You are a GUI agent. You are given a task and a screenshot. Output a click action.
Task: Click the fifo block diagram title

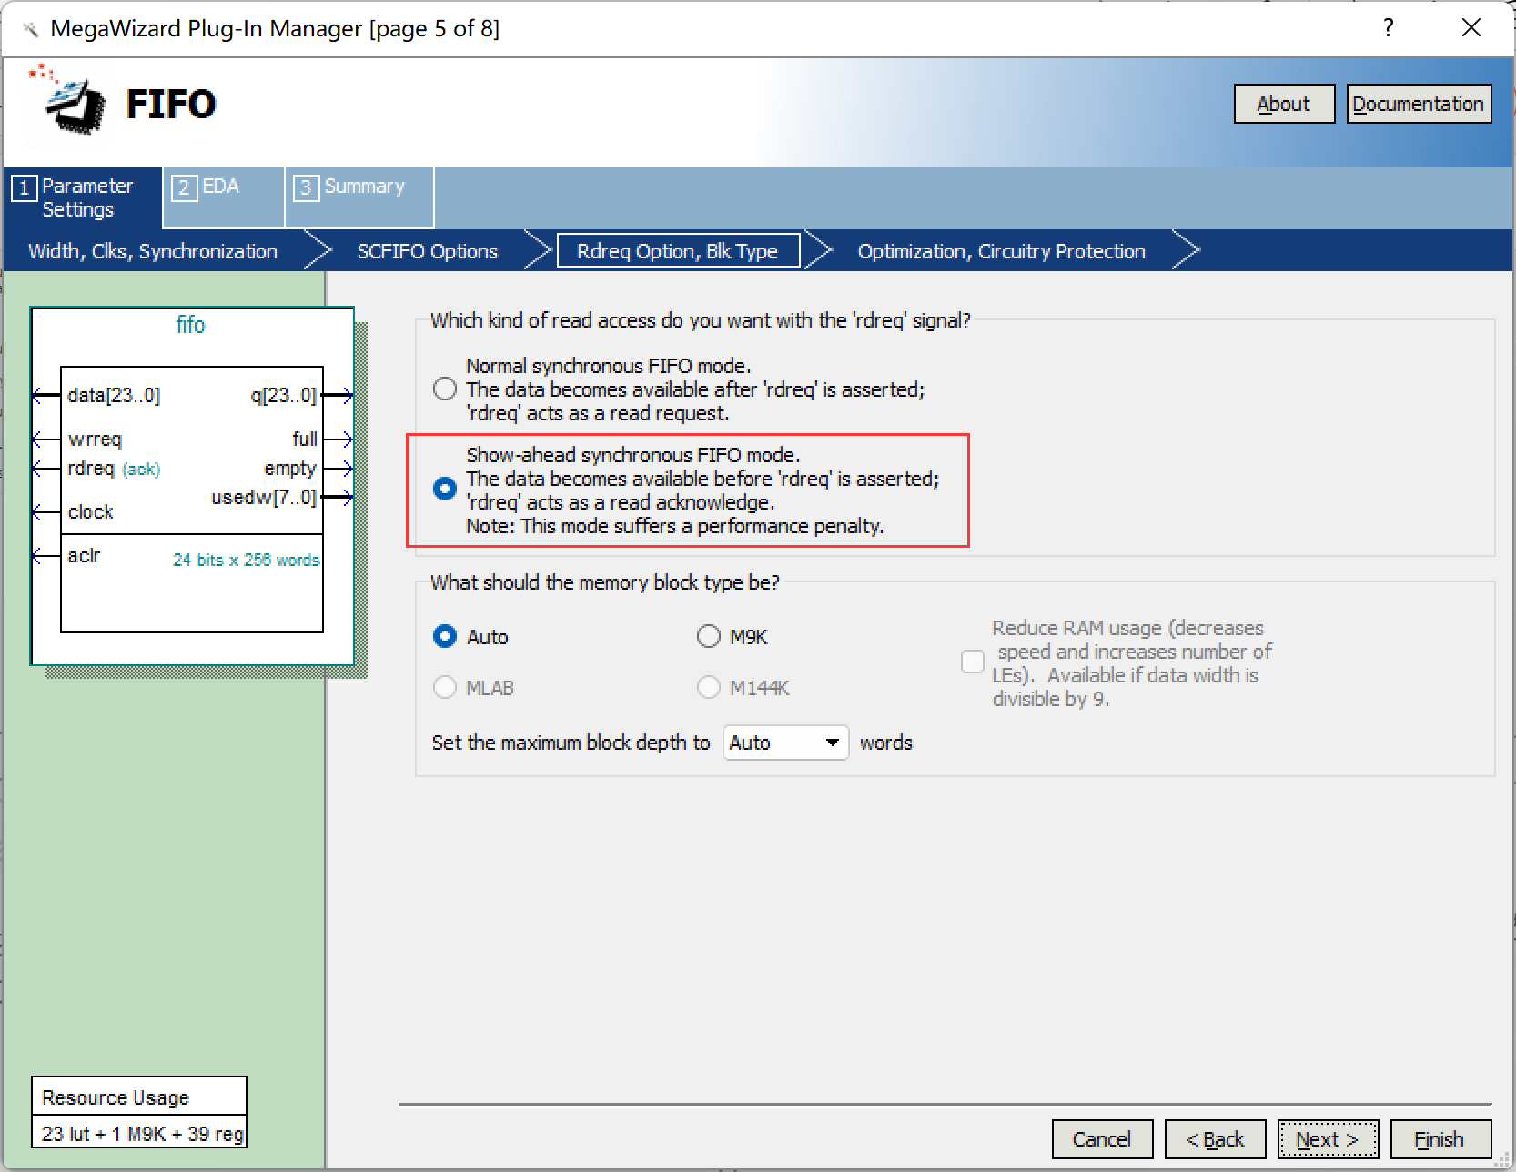click(191, 325)
